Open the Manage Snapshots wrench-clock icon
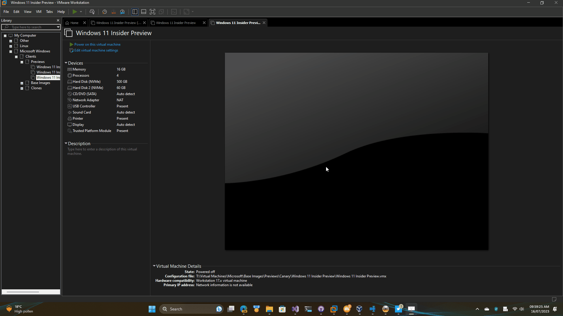Screen dimensions: 563x316 [123, 12]
